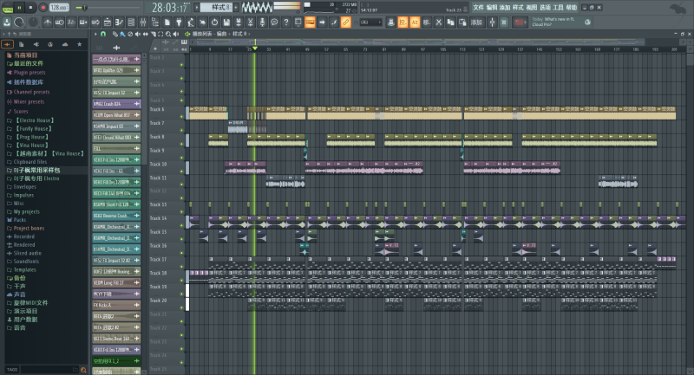The width and height of the screenshot is (694, 375).
Task: Click the tempo field showing 128.000
Action: click(59, 7)
